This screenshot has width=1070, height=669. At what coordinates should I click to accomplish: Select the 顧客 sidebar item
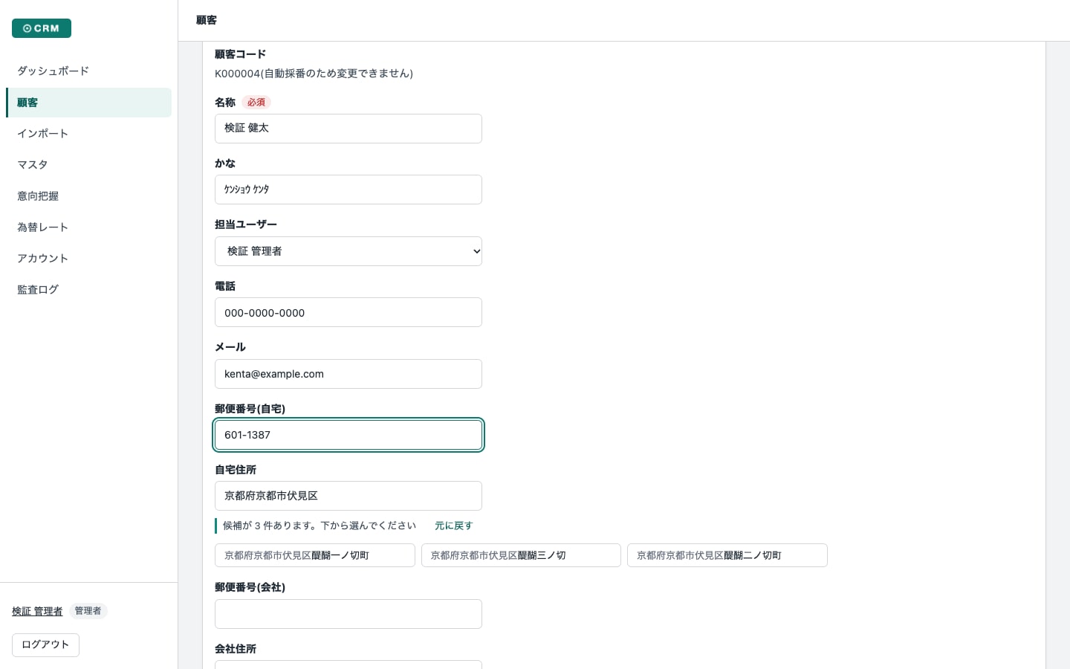click(88, 103)
